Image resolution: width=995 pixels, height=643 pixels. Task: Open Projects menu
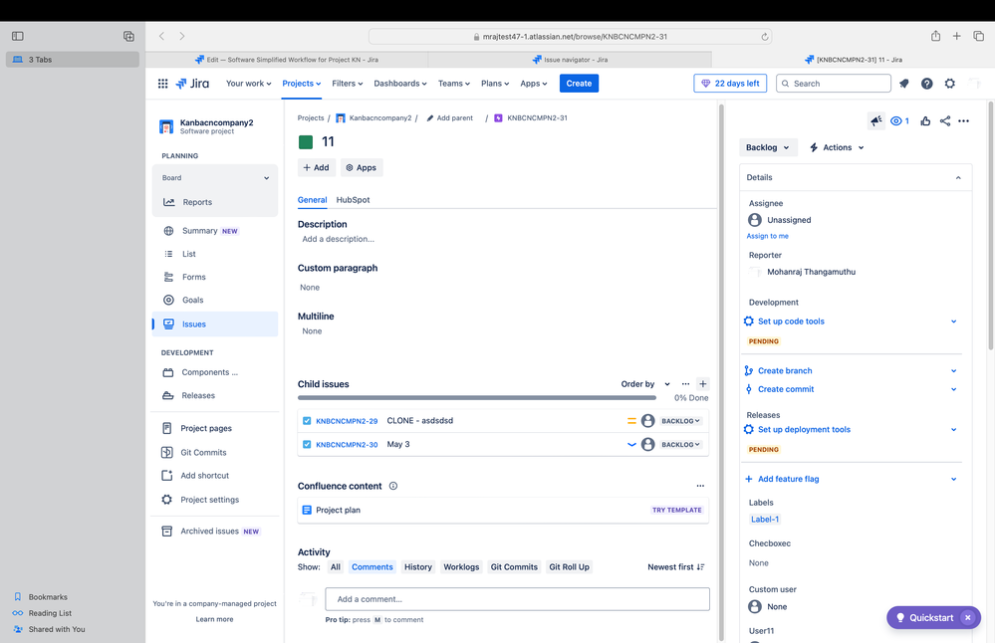point(302,83)
